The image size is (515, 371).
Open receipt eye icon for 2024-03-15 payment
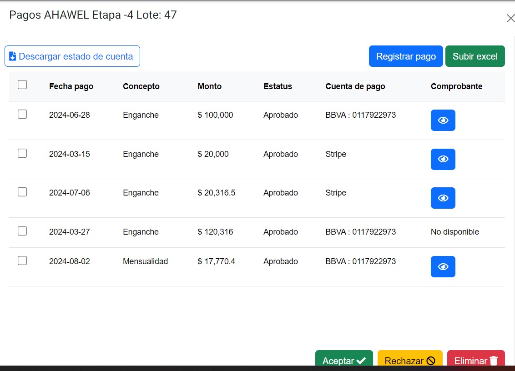443,159
